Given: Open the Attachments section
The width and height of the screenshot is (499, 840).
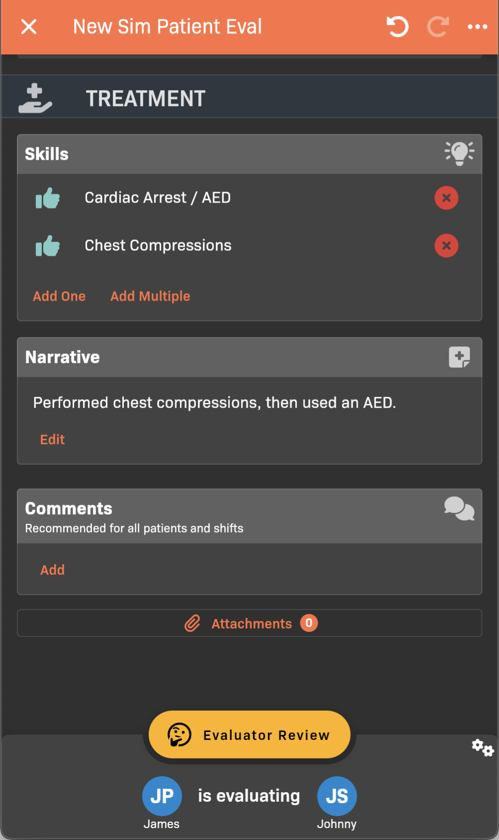Looking at the screenshot, I should pos(250,624).
